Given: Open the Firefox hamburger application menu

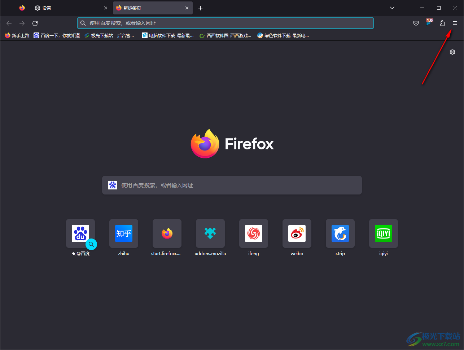Looking at the screenshot, I should pos(455,23).
